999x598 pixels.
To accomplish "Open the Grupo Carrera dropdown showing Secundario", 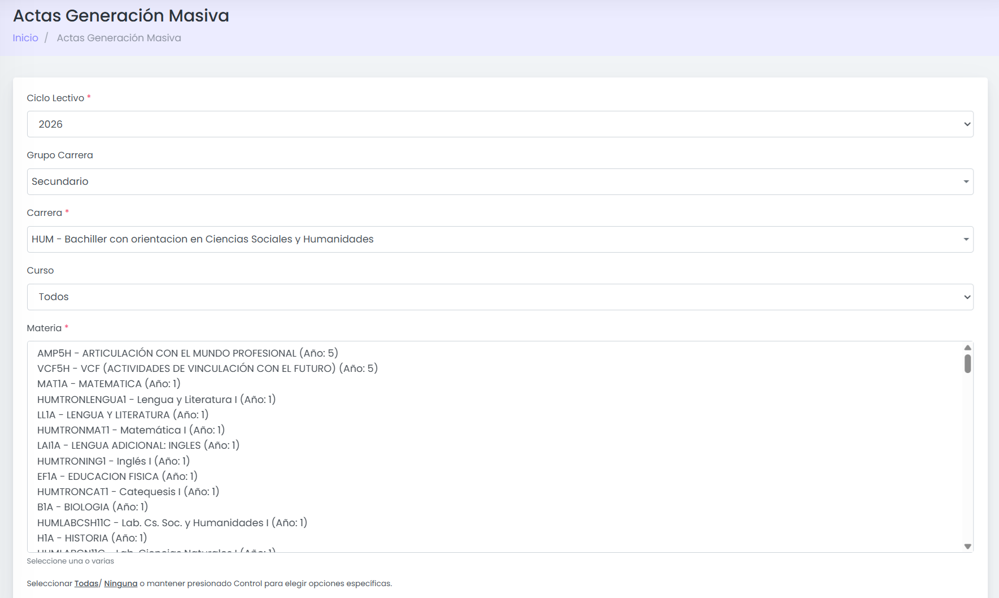I will (500, 181).
